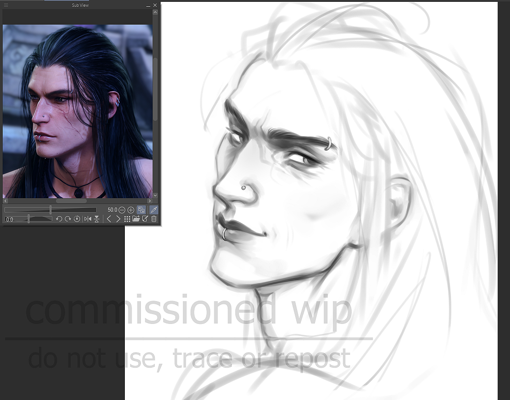This screenshot has height=400, width=510.
Task: Rotate the Sub View image right
Action: click(68, 219)
